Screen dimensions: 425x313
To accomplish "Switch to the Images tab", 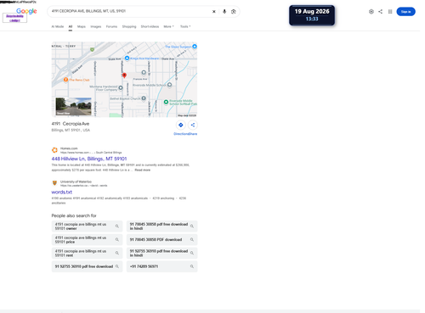I will pyautogui.click(x=96, y=26).
